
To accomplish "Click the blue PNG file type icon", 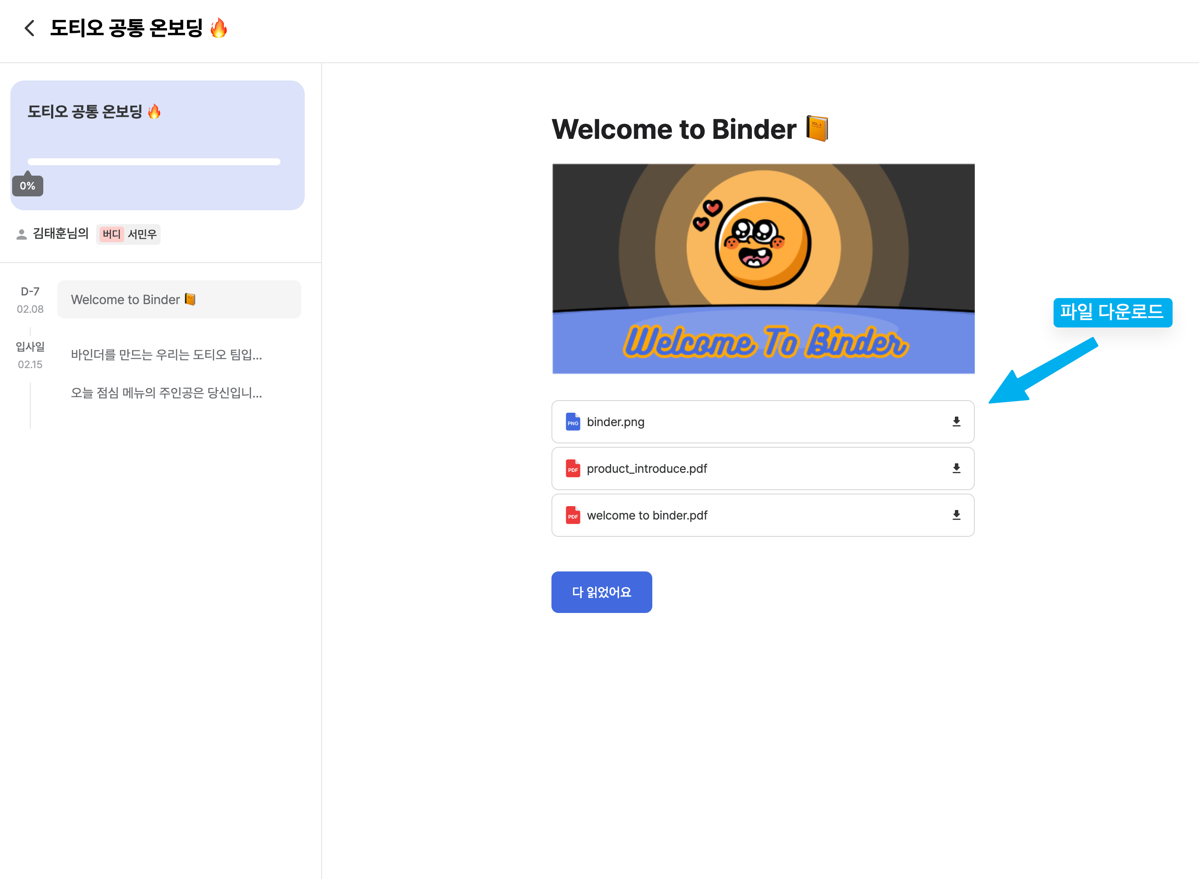I will pos(572,422).
